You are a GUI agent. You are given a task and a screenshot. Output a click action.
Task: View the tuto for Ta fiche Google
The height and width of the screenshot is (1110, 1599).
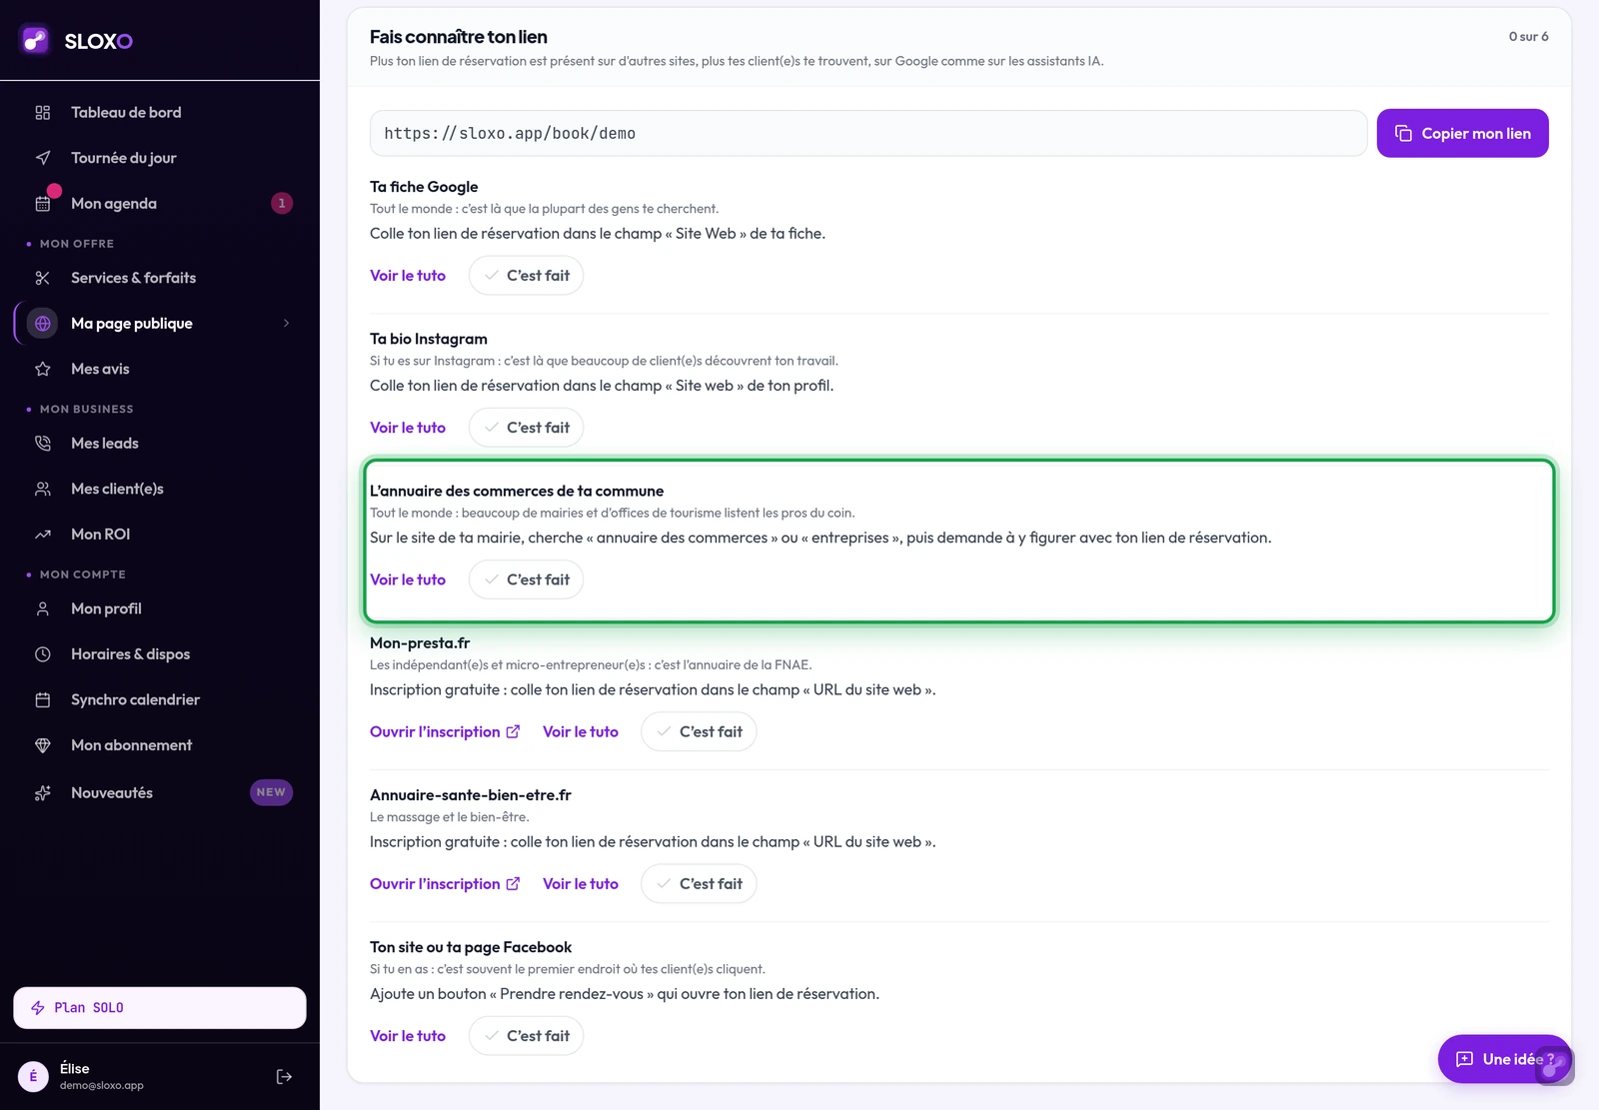point(408,276)
